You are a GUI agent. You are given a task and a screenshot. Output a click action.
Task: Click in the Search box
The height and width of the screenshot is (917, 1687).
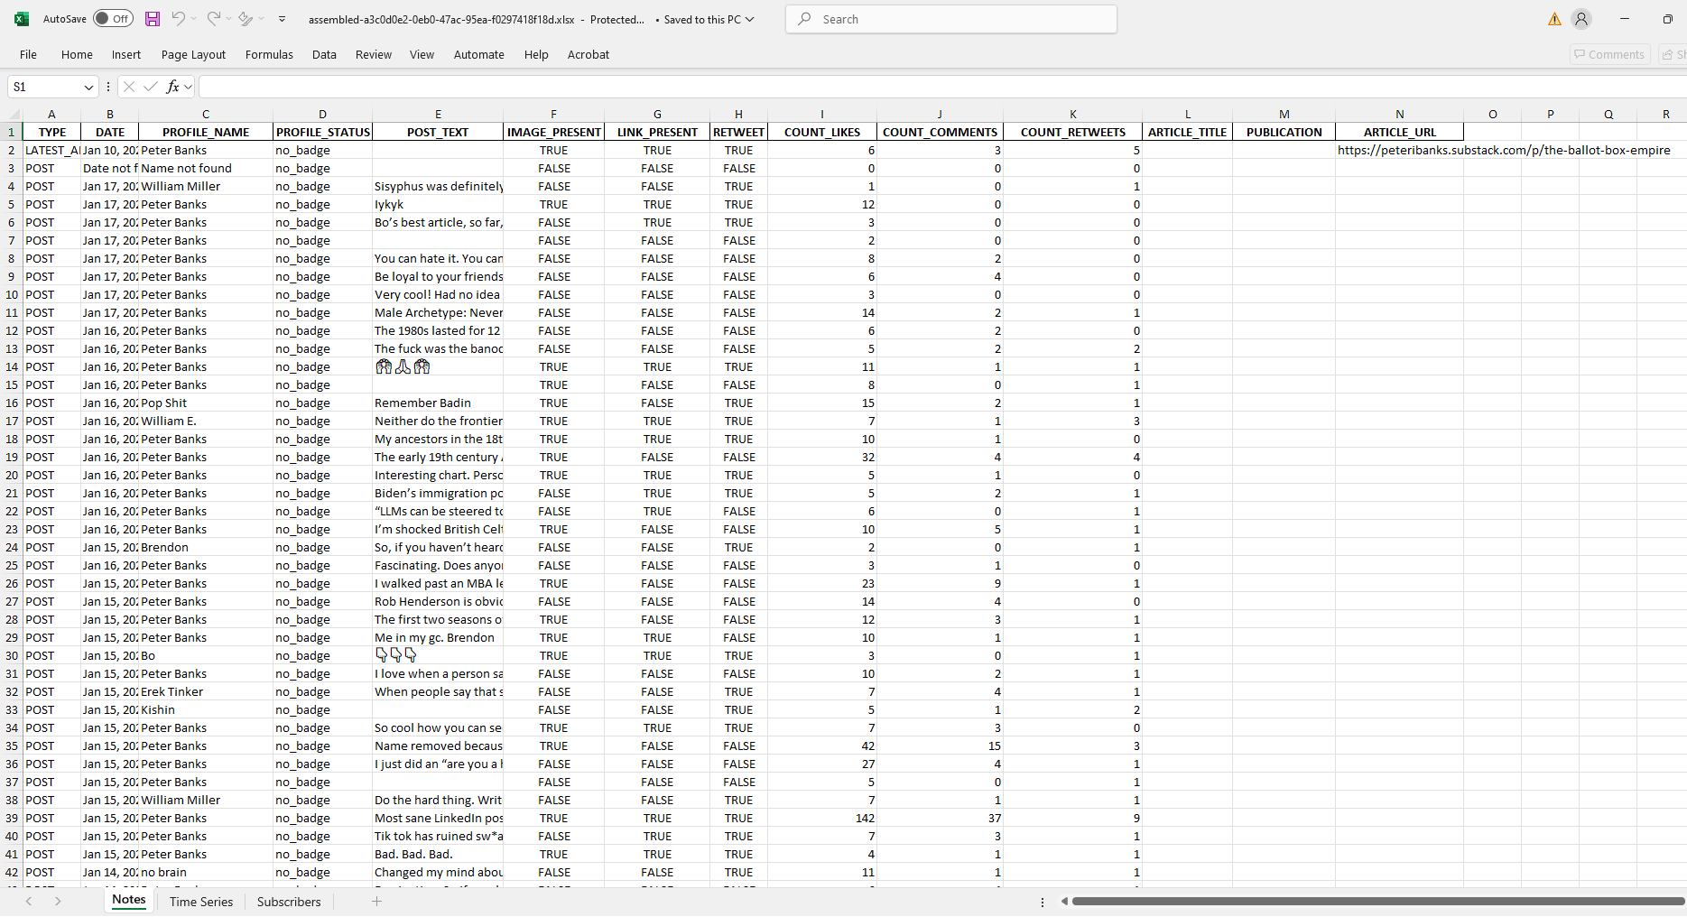click(x=951, y=19)
